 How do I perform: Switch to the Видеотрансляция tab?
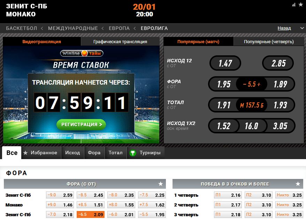[42, 41]
